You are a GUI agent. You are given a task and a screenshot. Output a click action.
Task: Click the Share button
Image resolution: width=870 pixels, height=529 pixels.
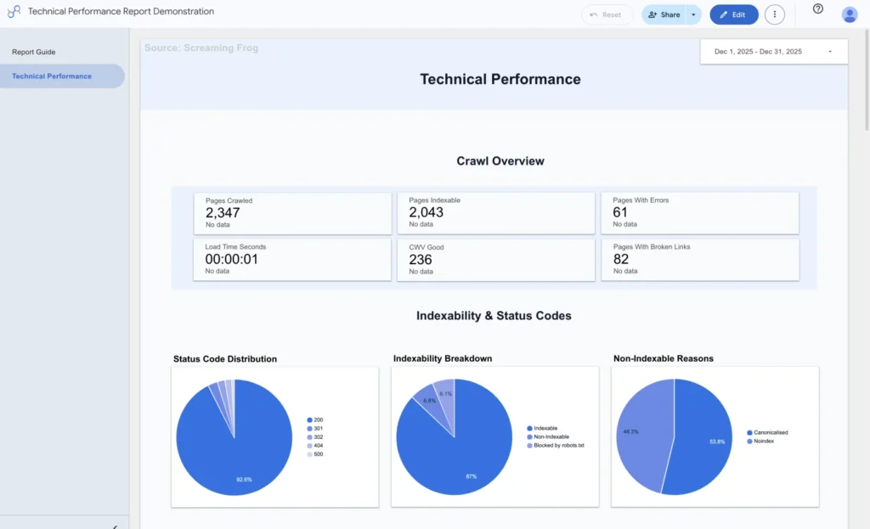(664, 14)
